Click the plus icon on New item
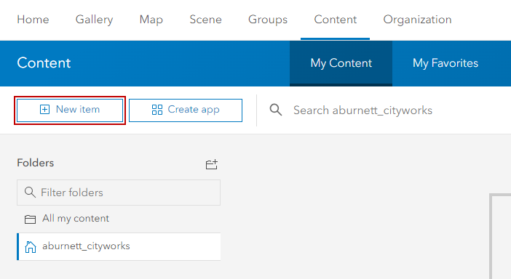 coord(44,110)
